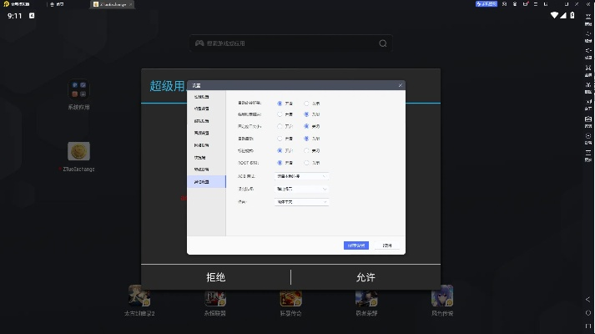Screen dimensions: 595x334
Task: Open the icon with red dot in title bar
Action: pyautogui.click(x=526, y=4)
